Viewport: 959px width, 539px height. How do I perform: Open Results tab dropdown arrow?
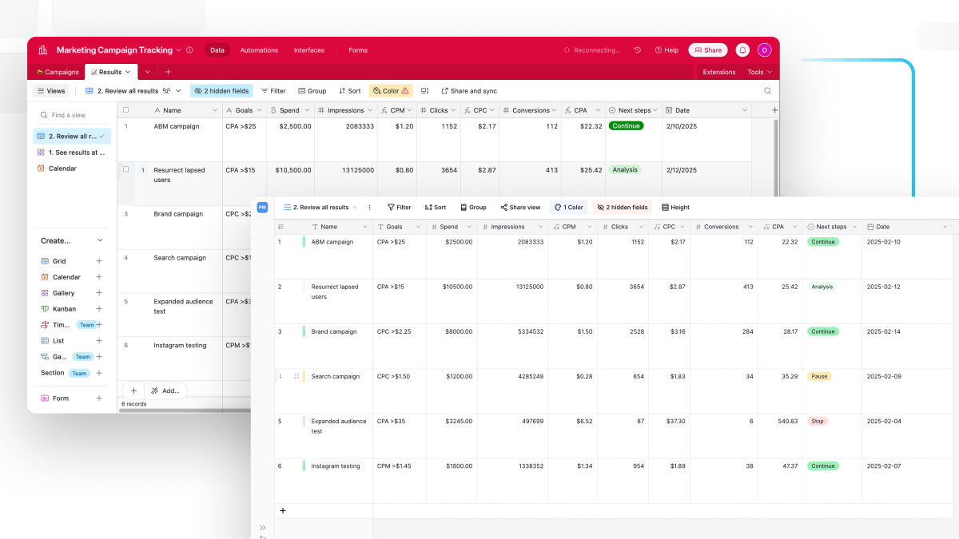coord(128,72)
